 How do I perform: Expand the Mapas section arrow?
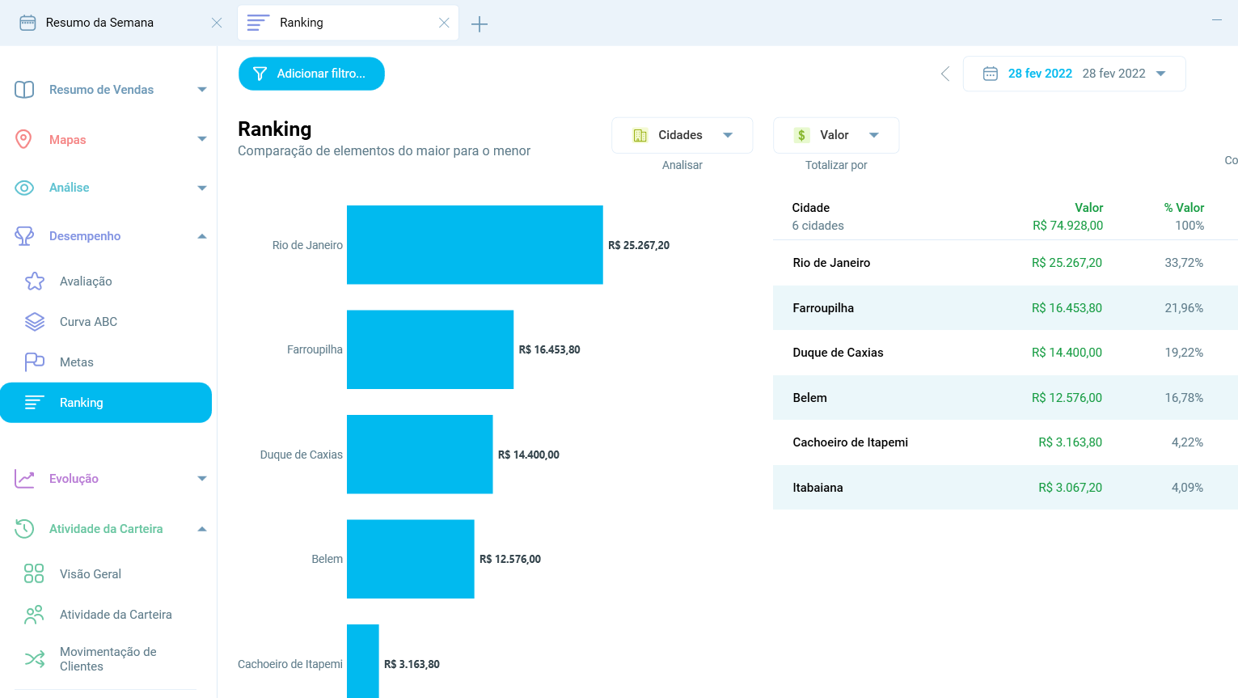pos(202,139)
